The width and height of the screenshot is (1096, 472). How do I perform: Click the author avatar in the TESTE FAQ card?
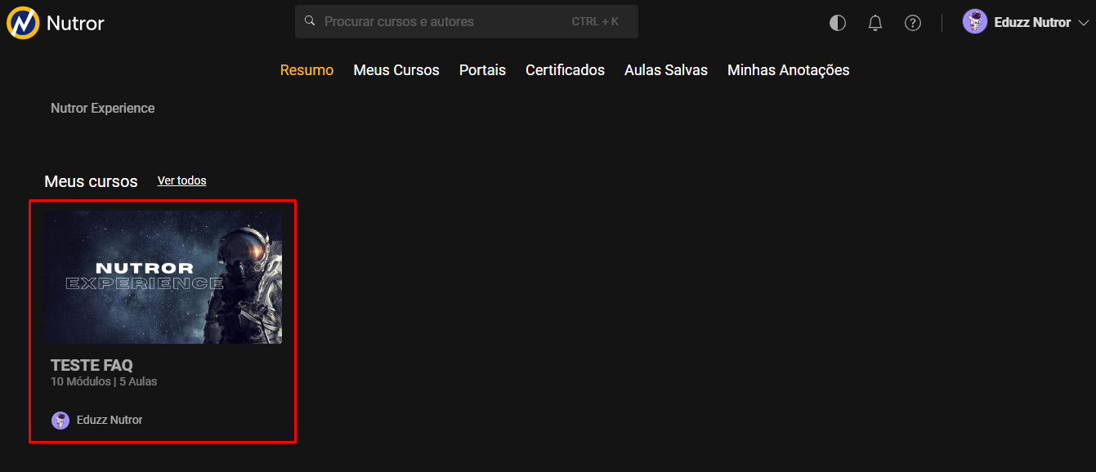(60, 421)
